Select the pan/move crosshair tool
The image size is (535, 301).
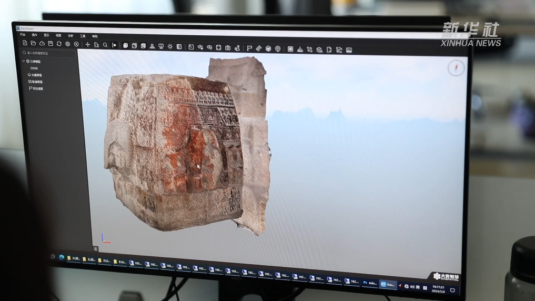click(x=88, y=45)
